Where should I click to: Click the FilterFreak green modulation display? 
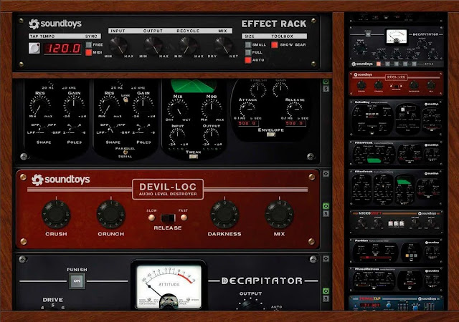tap(194, 86)
